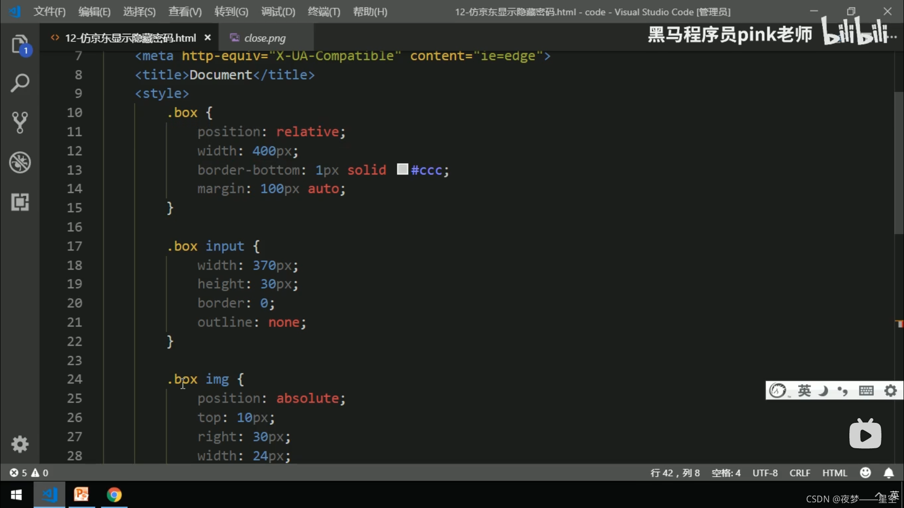Open the IME settings gear
The width and height of the screenshot is (904, 508).
click(x=890, y=390)
